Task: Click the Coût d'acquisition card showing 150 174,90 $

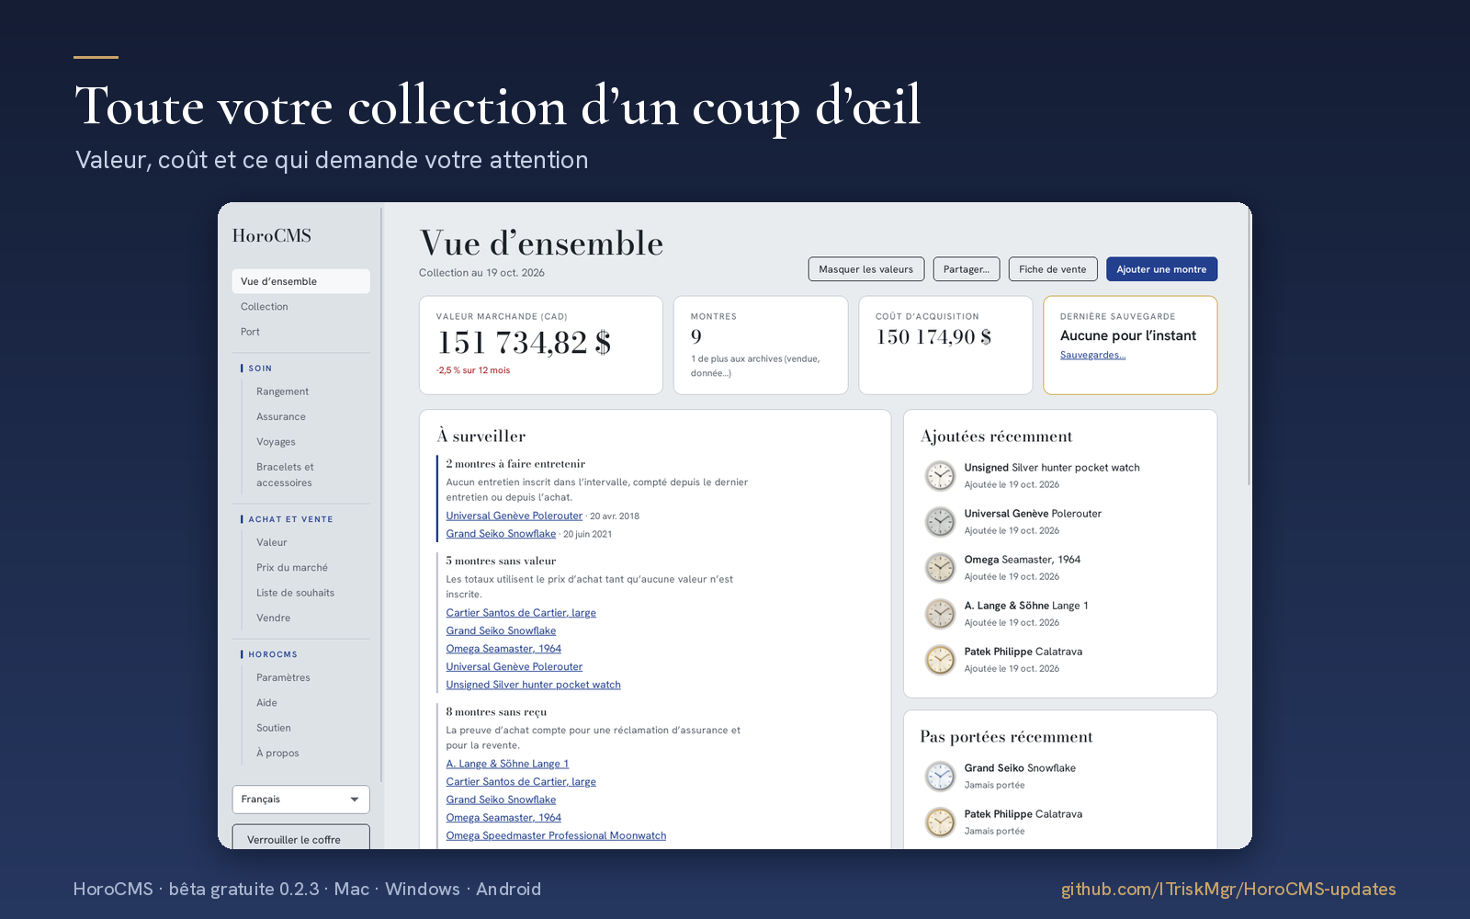Action: pos(945,346)
